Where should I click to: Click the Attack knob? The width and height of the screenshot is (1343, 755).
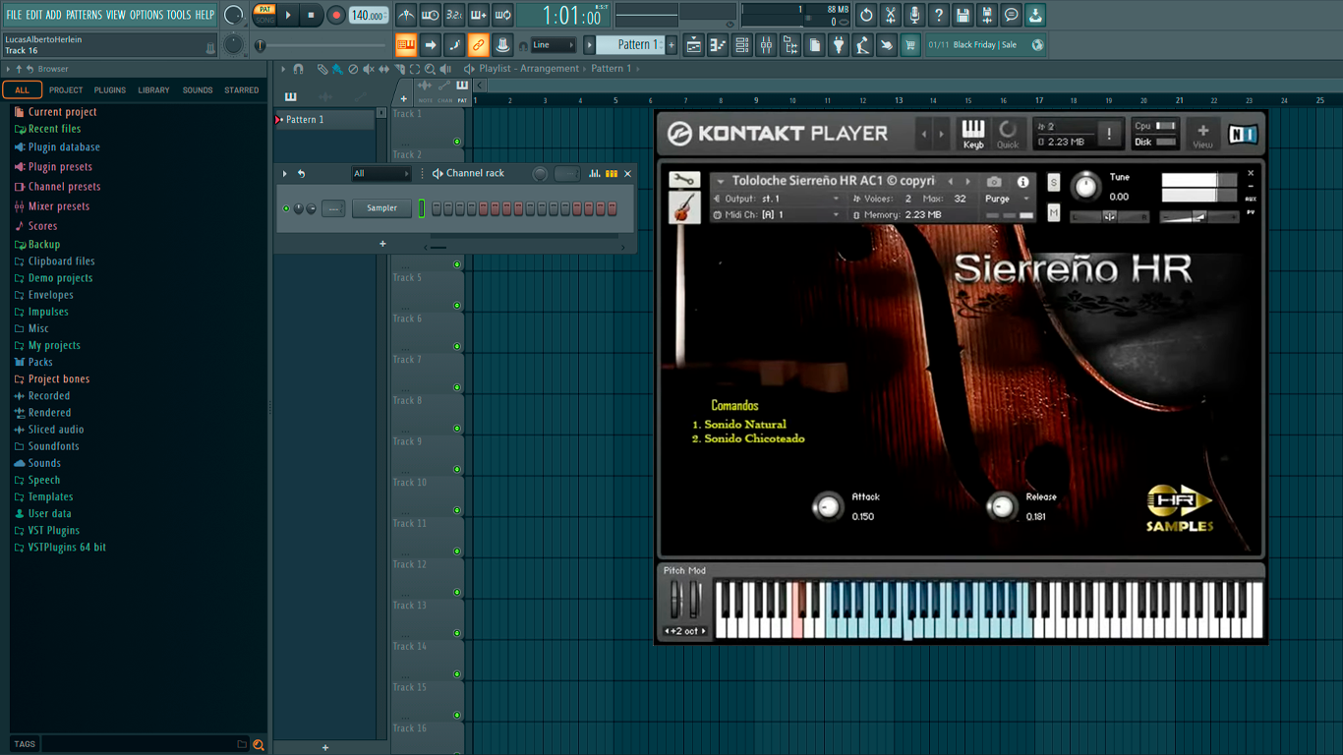(828, 506)
